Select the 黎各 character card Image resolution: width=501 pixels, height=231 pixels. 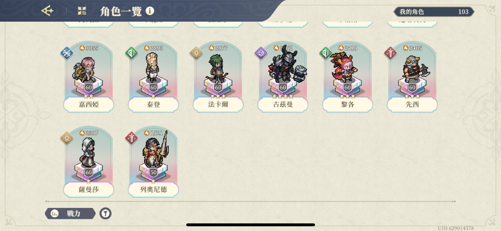tap(347, 77)
